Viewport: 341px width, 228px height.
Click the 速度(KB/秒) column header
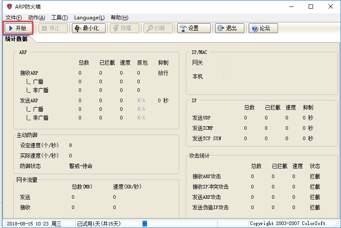(x=127, y=187)
